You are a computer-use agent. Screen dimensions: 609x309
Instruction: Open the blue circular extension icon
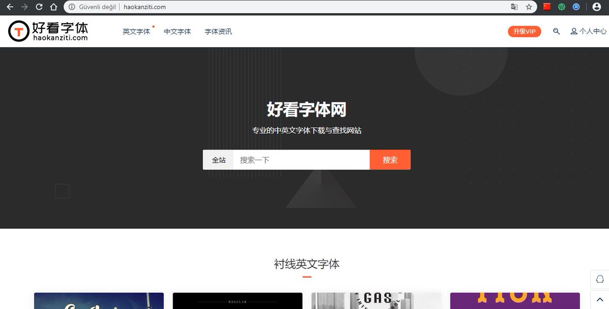[x=576, y=7]
